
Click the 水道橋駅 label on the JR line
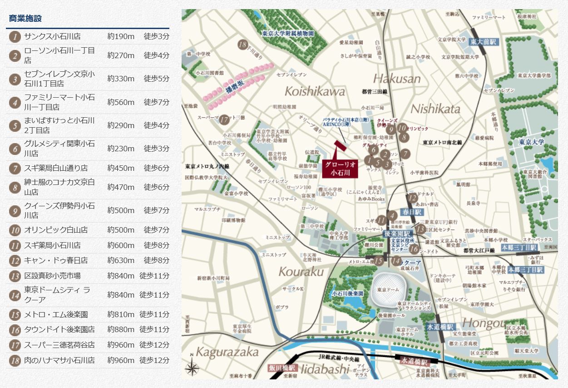coord(414,362)
